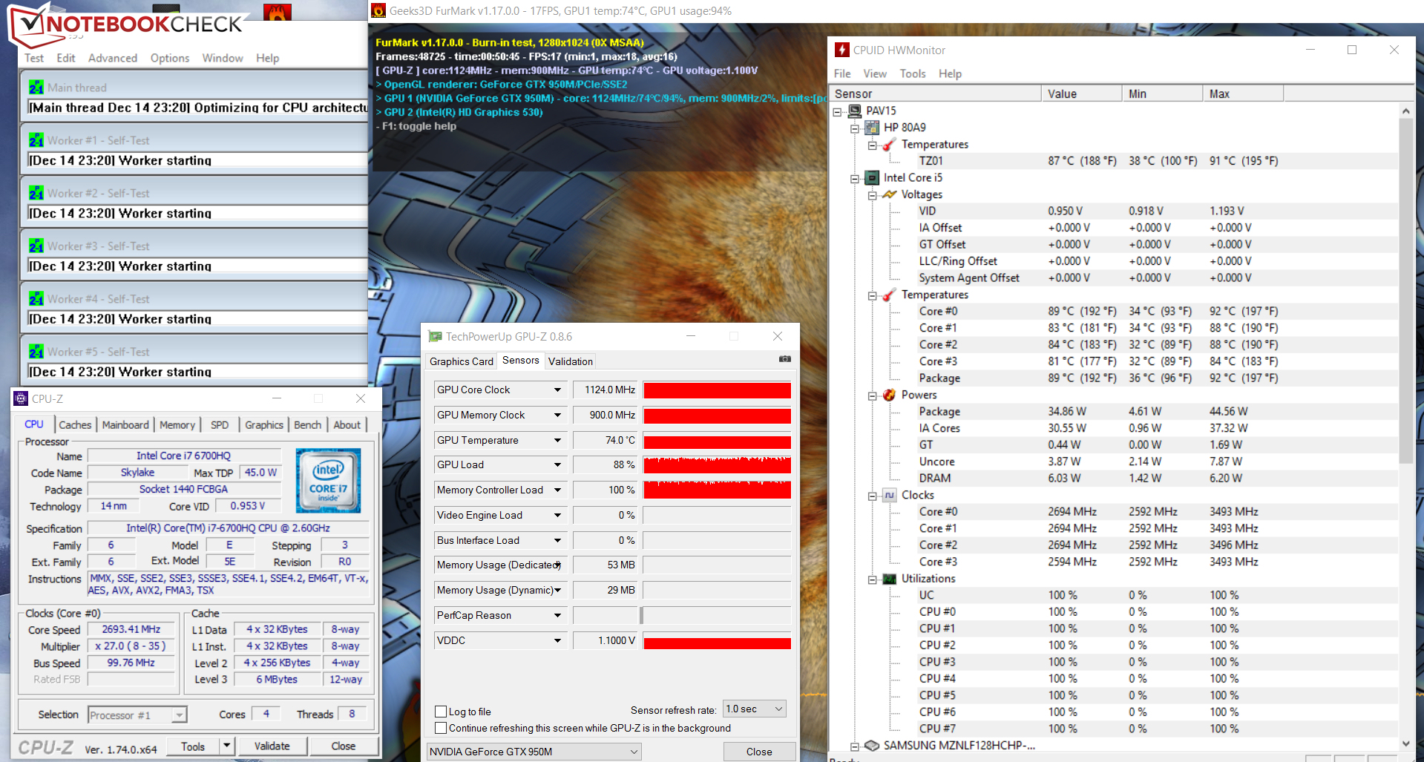Viewport: 1424px width, 762px height.
Task: Click the thermometer icon beside HP 80A9 Temperatures
Action: 889,144
